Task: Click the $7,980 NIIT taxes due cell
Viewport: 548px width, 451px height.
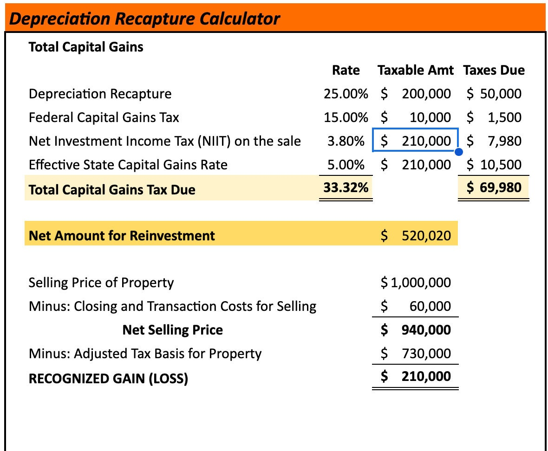Action: pos(494,141)
